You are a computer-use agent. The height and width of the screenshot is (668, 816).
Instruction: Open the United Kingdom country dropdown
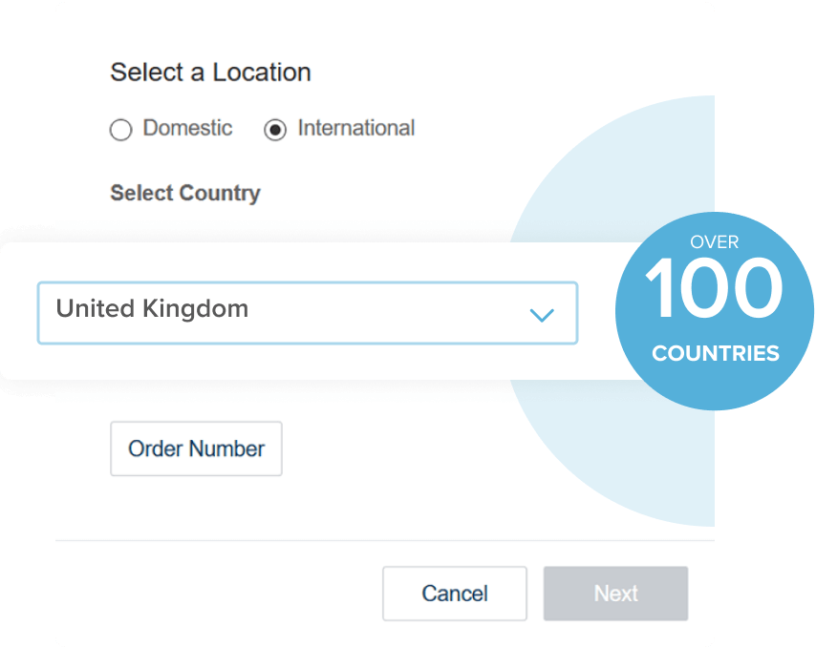pyautogui.click(x=306, y=313)
